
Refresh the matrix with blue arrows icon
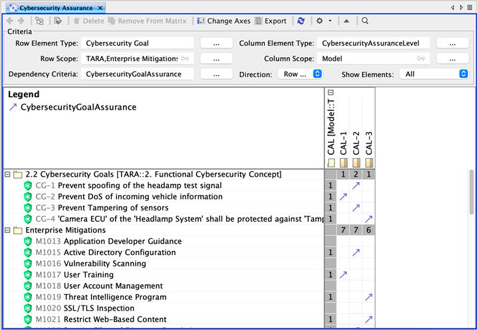point(301,21)
